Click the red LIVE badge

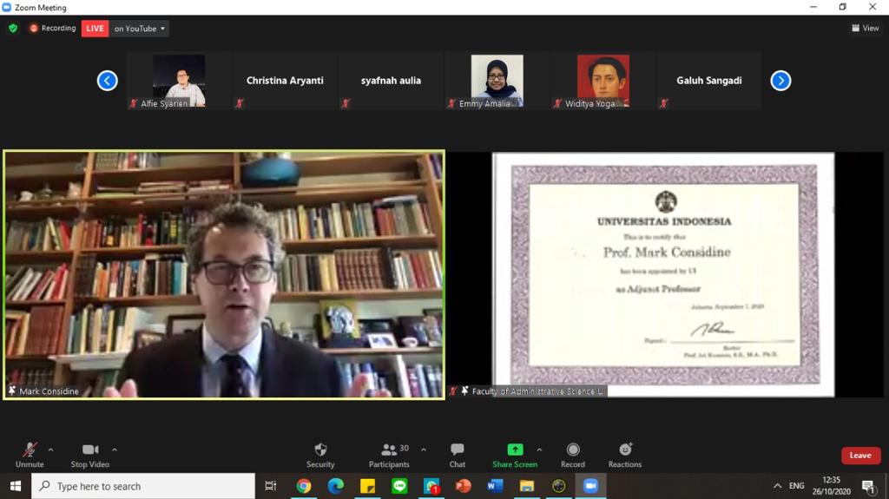(x=95, y=29)
